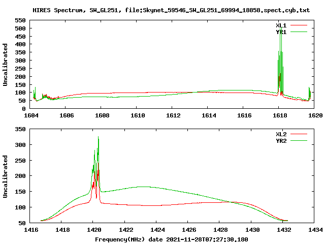This screenshot has width=325, height=244.
Task: Click the 1618 x-axis tick label
Action: [x=280, y=115]
